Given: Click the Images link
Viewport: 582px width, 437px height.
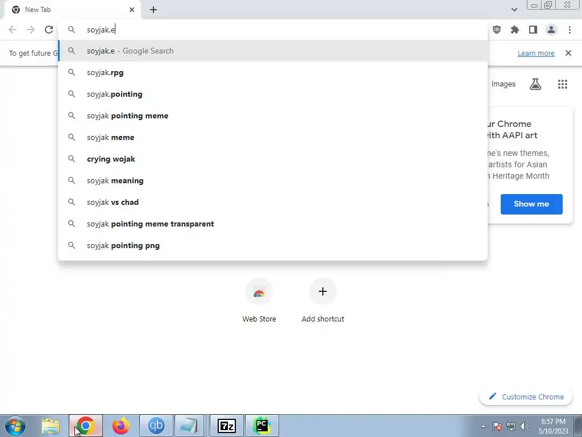Looking at the screenshot, I should point(504,84).
